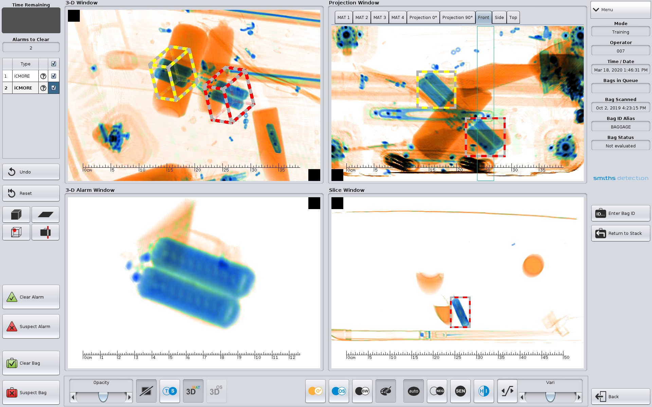The height and width of the screenshot is (407, 652).
Task: Click Opacity slider right arrow
Action: pos(129,397)
